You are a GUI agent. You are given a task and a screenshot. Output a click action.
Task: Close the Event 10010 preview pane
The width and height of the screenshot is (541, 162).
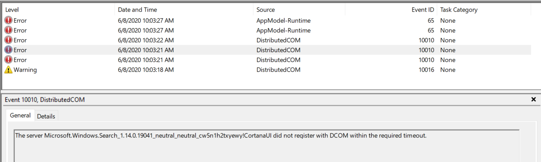pyautogui.click(x=534, y=99)
